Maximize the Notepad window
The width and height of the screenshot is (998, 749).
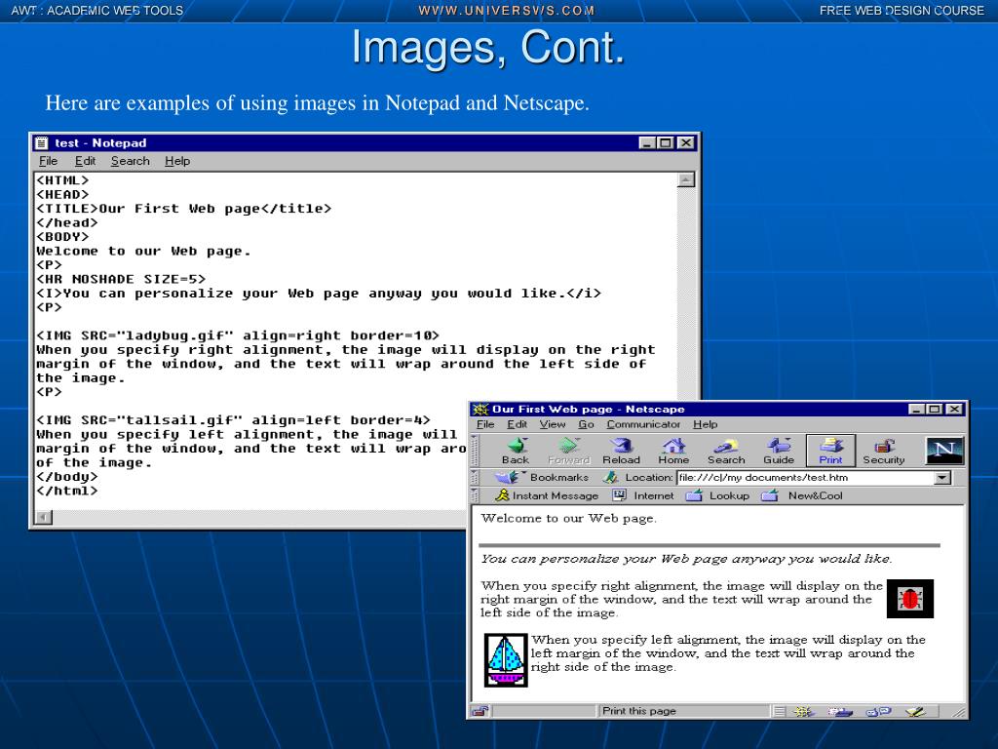666,142
